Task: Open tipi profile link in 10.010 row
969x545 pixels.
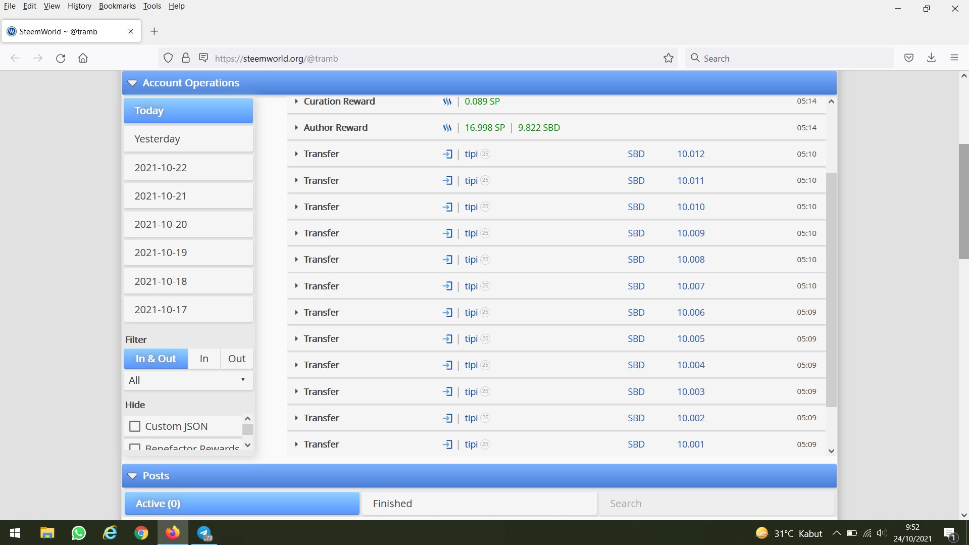Action: click(471, 207)
